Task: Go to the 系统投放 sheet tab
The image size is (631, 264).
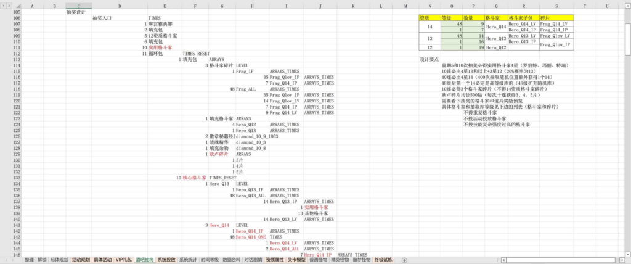Action: point(166,260)
